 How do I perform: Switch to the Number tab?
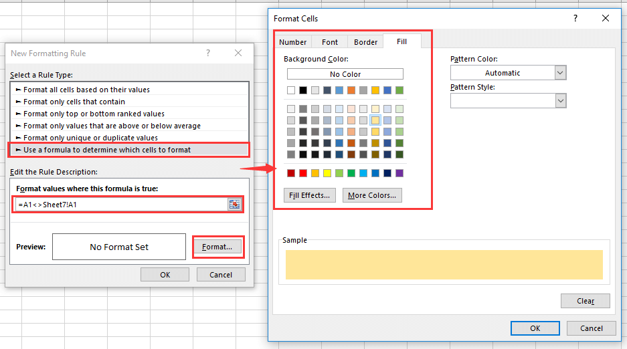(x=292, y=42)
